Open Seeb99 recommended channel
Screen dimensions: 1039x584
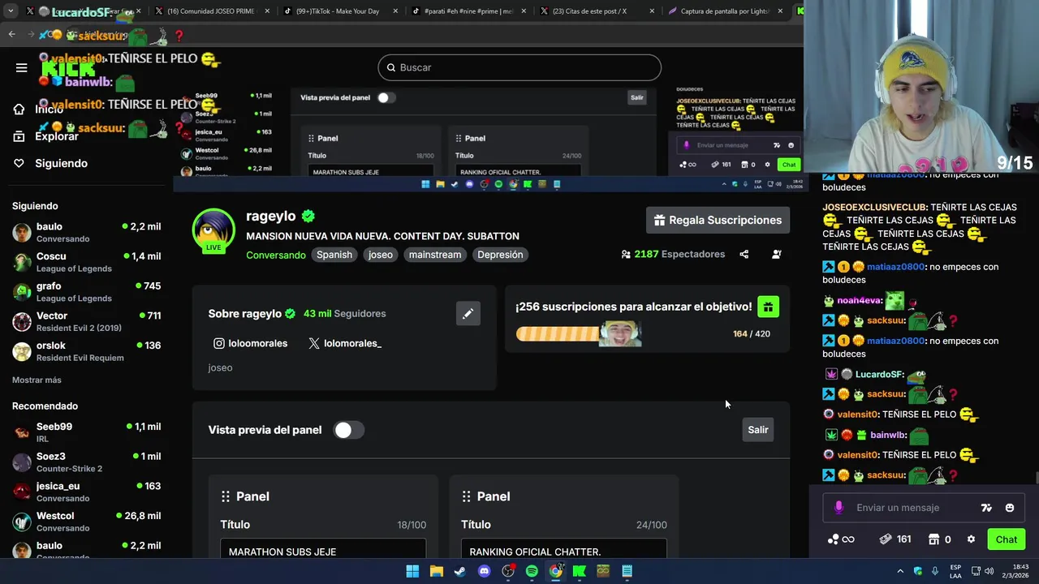tap(87, 432)
